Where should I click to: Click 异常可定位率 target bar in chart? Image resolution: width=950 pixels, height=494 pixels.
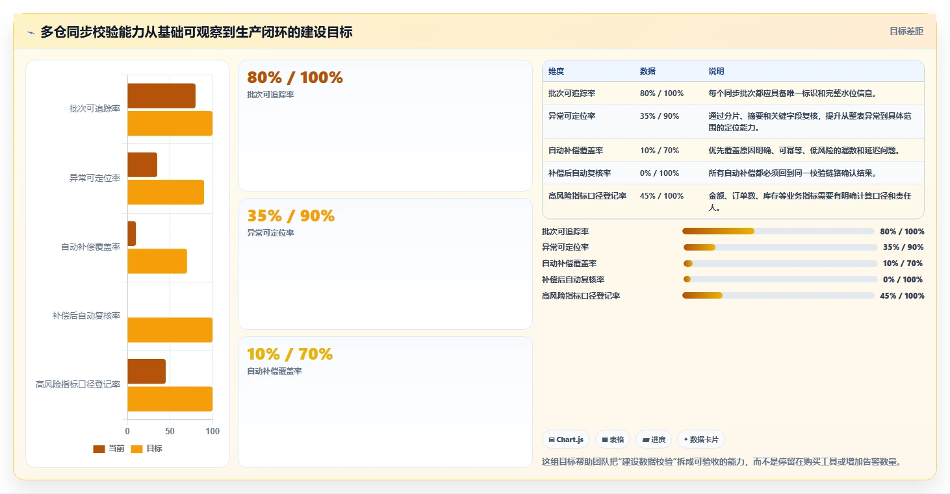(x=166, y=192)
